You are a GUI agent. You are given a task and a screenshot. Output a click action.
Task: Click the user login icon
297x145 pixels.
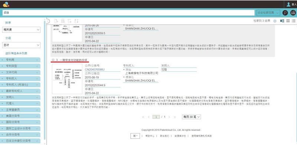click(288, 4)
